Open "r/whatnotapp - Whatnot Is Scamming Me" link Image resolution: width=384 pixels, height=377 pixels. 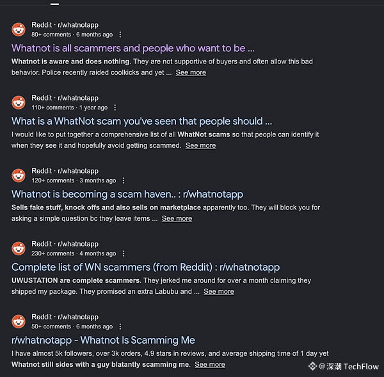(103, 340)
